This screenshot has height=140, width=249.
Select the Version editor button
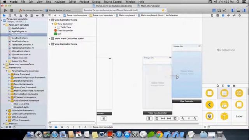224,10
